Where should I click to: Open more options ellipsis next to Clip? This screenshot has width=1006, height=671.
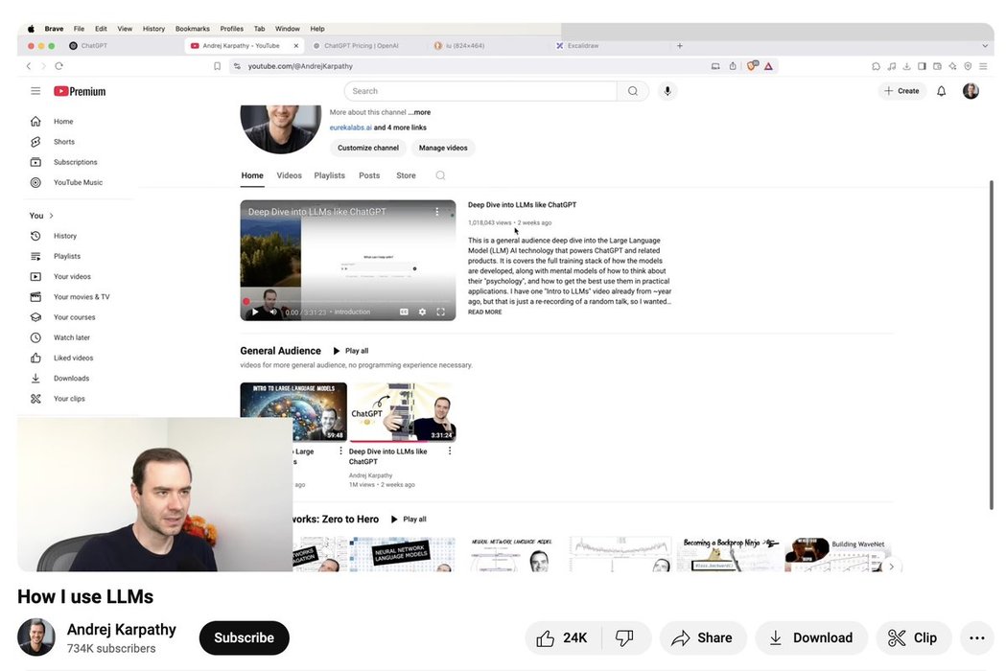click(976, 637)
